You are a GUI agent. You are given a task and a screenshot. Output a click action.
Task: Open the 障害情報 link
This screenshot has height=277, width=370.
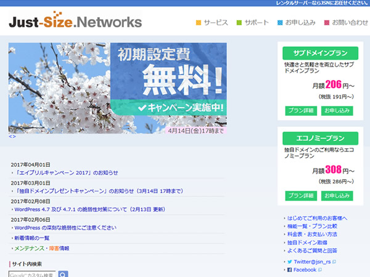coord(59,249)
